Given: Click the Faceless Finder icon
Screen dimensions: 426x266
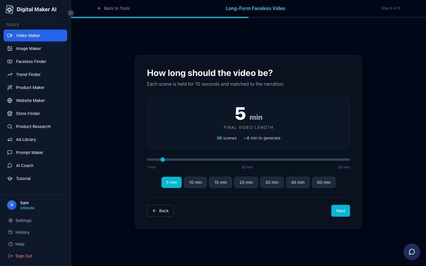Looking at the screenshot, I should pos(10,61).
